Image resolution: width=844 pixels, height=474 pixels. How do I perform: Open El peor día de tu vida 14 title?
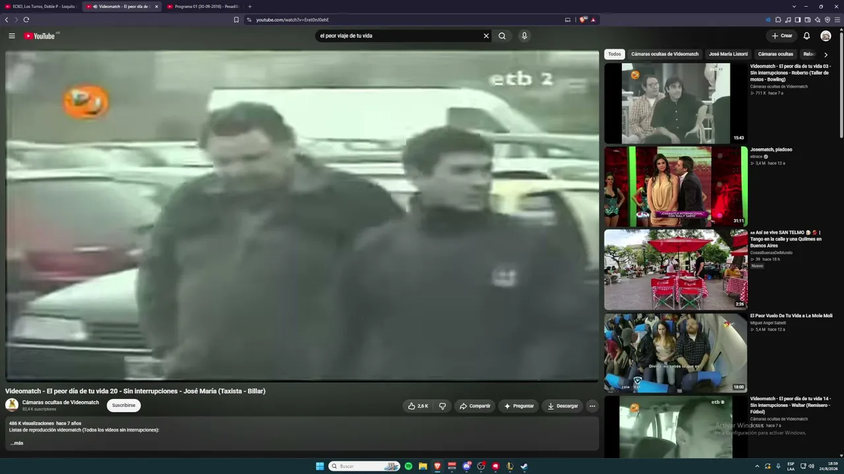pos(791,405)
